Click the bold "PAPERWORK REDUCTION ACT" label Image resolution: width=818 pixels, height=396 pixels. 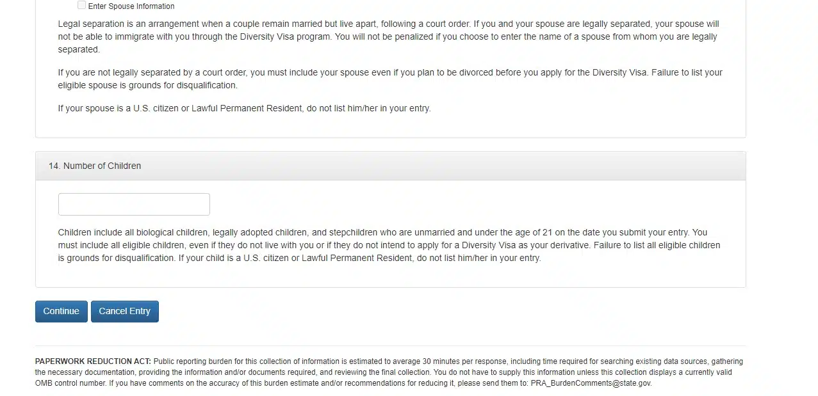(93, 361)
